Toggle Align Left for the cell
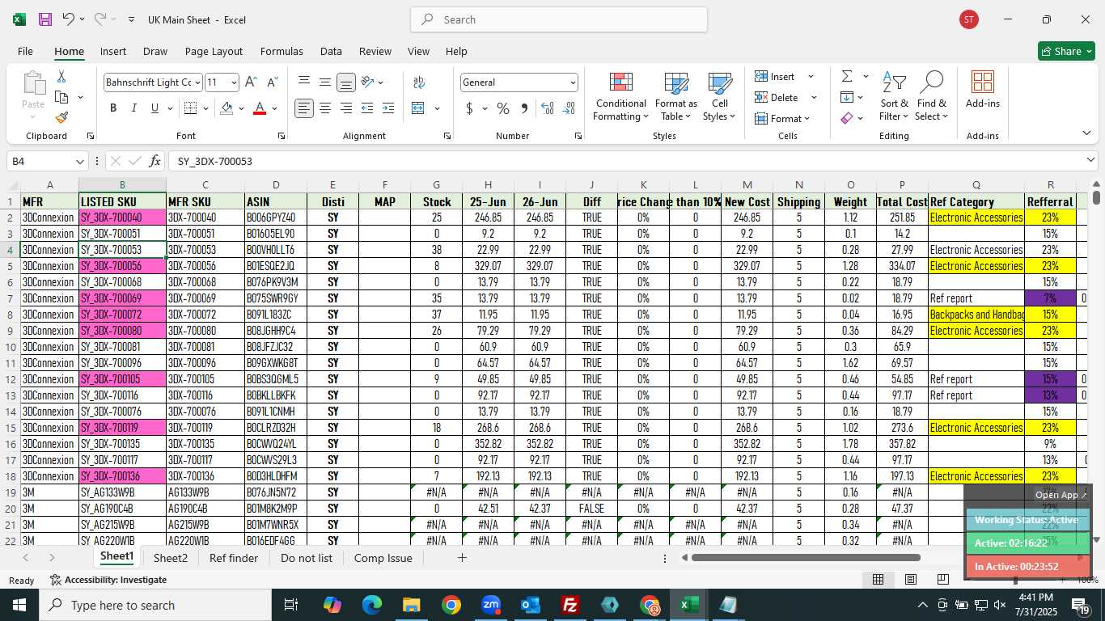Viewport: 1105px width, 621px height. point(304,108)
